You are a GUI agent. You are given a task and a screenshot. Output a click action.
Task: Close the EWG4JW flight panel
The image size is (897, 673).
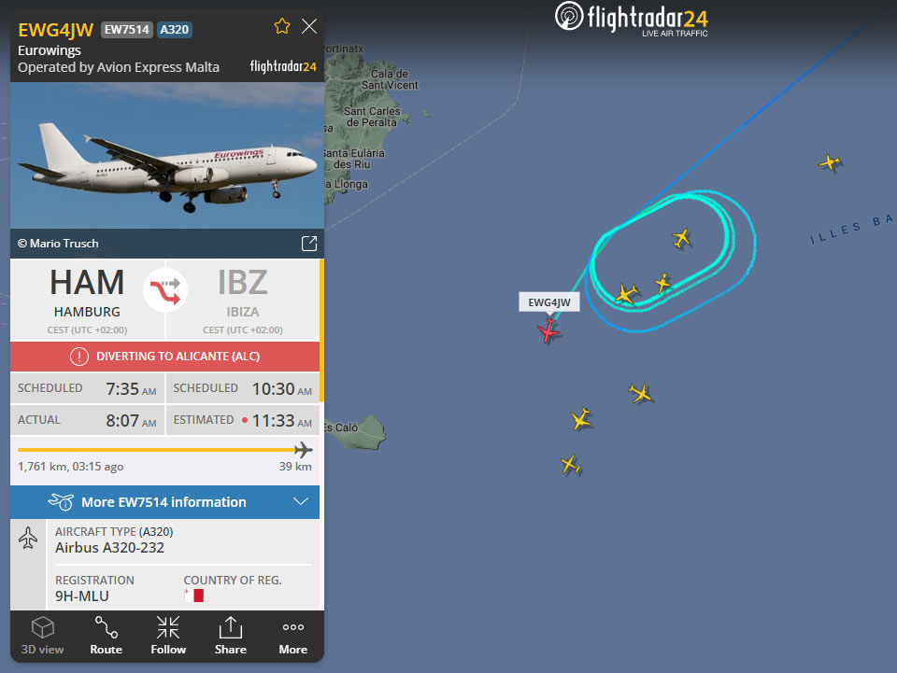(309, 26)
